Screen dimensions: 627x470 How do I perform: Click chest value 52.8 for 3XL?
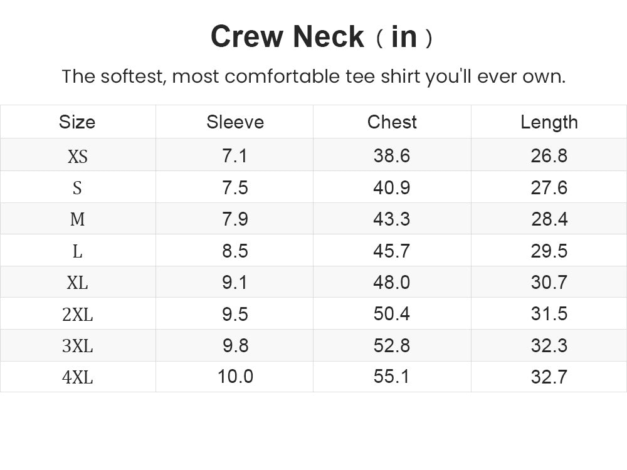pos(392,345)
